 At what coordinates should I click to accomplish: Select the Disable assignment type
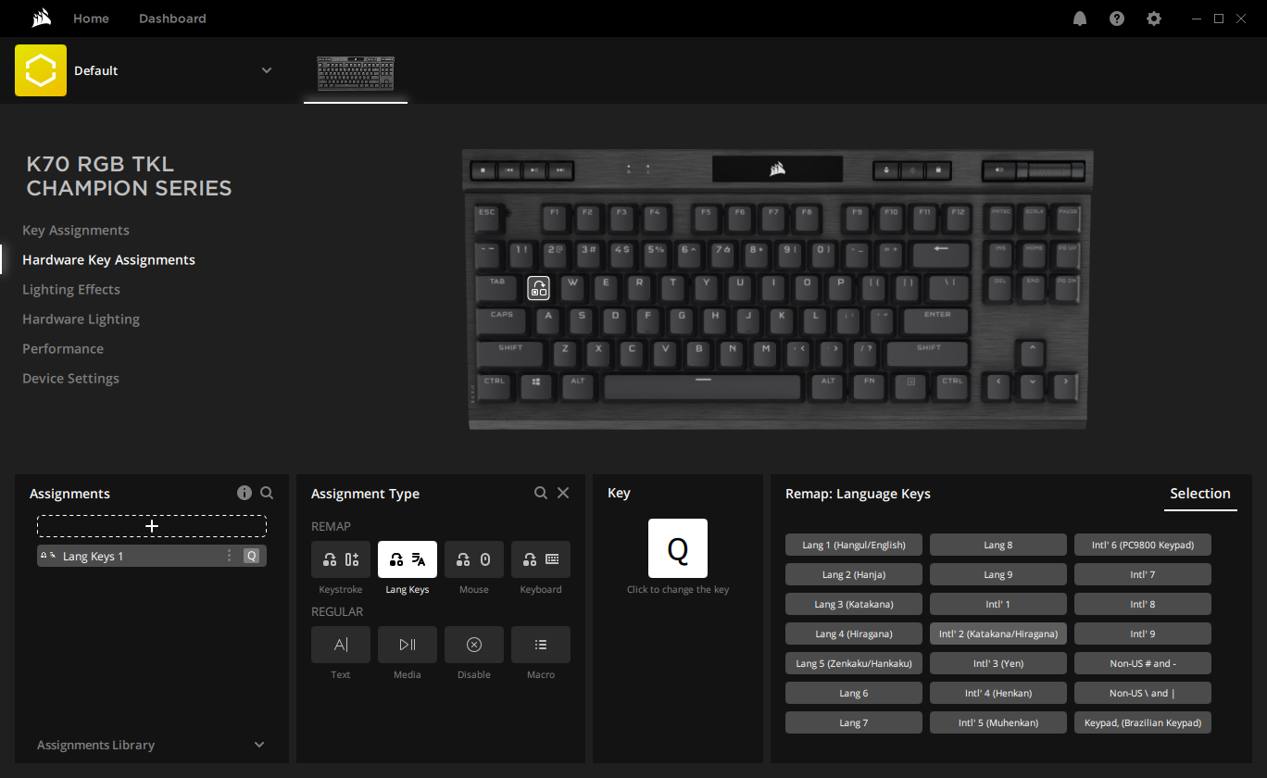tap(473, 645)
